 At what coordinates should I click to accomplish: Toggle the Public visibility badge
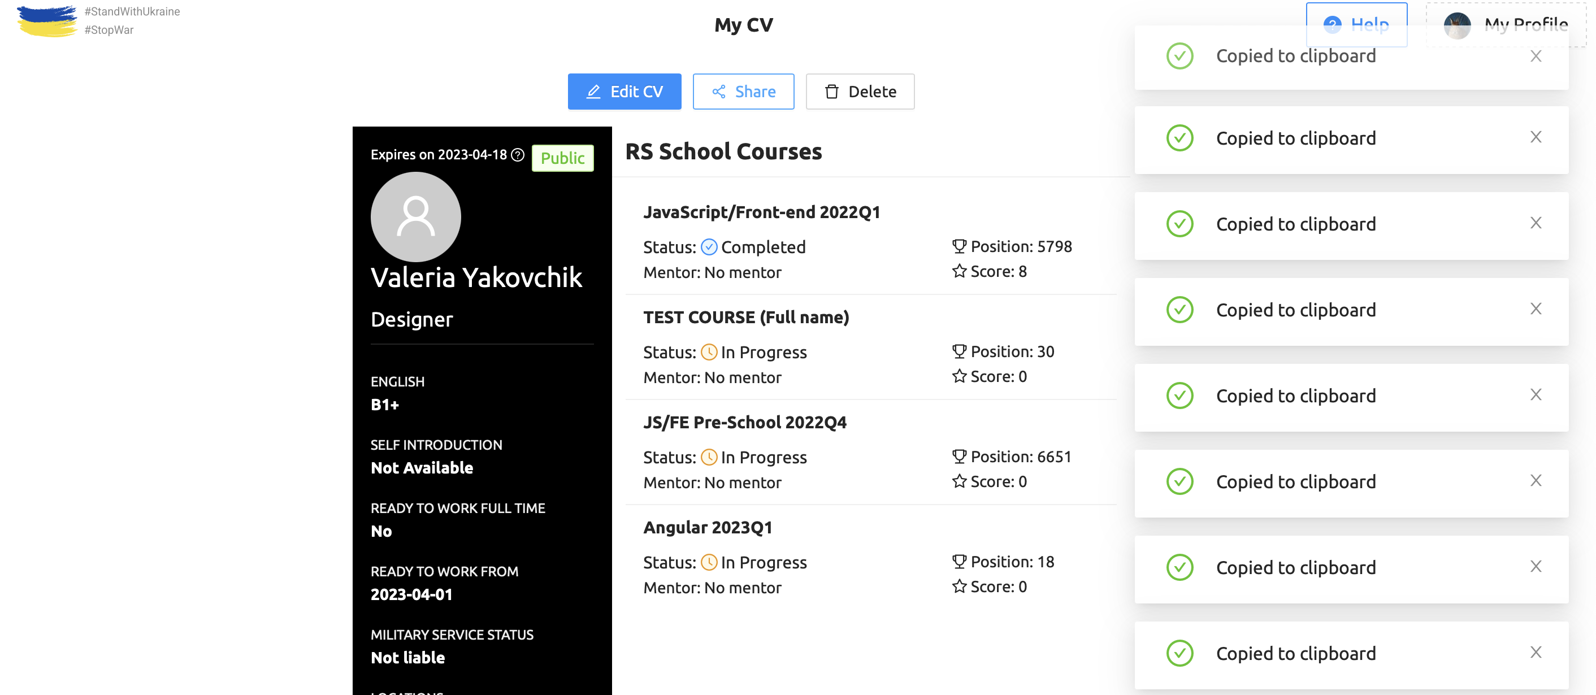pyautogui.click(x=561, y=158)
